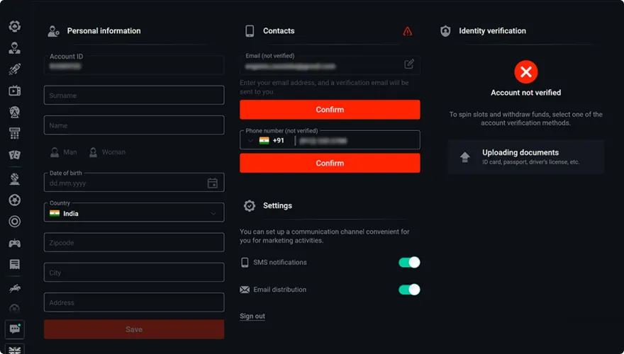
Task: Open the phone country code dropdown
Action: pyautogui.click(x=266, y=141)
